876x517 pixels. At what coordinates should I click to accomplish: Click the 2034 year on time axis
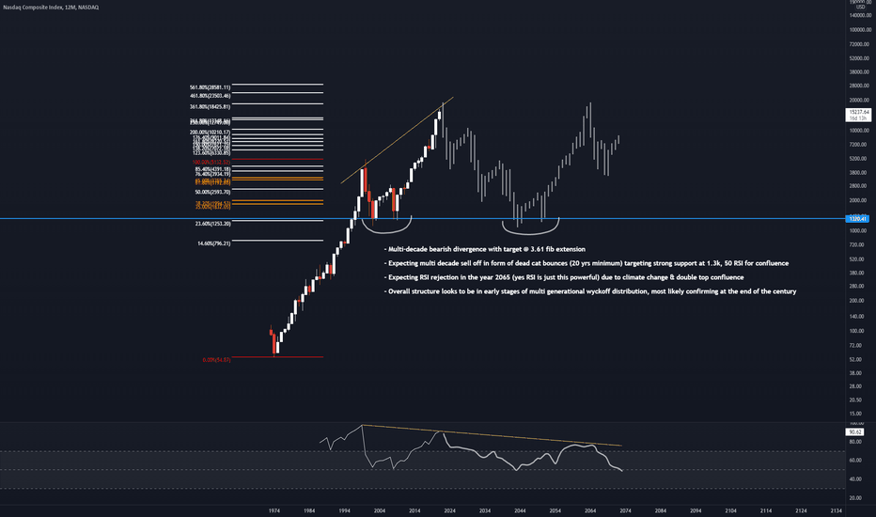click(485, 510)
